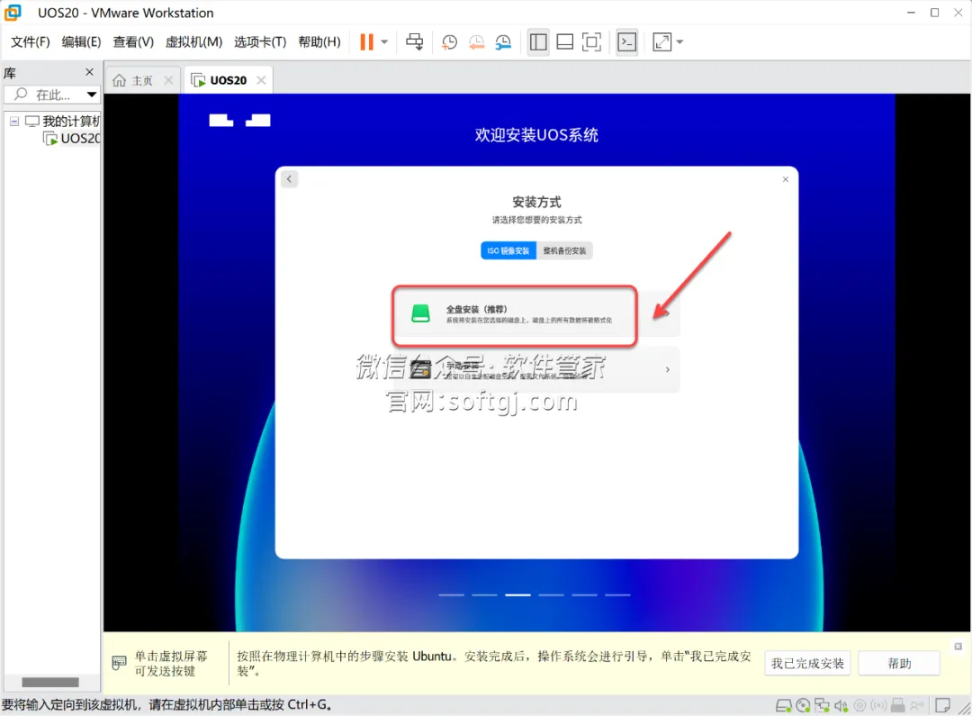This screenshot has width=972, height=716.
Task: Click the VMware Workstation title bar logo
Action: coord(13,13)
